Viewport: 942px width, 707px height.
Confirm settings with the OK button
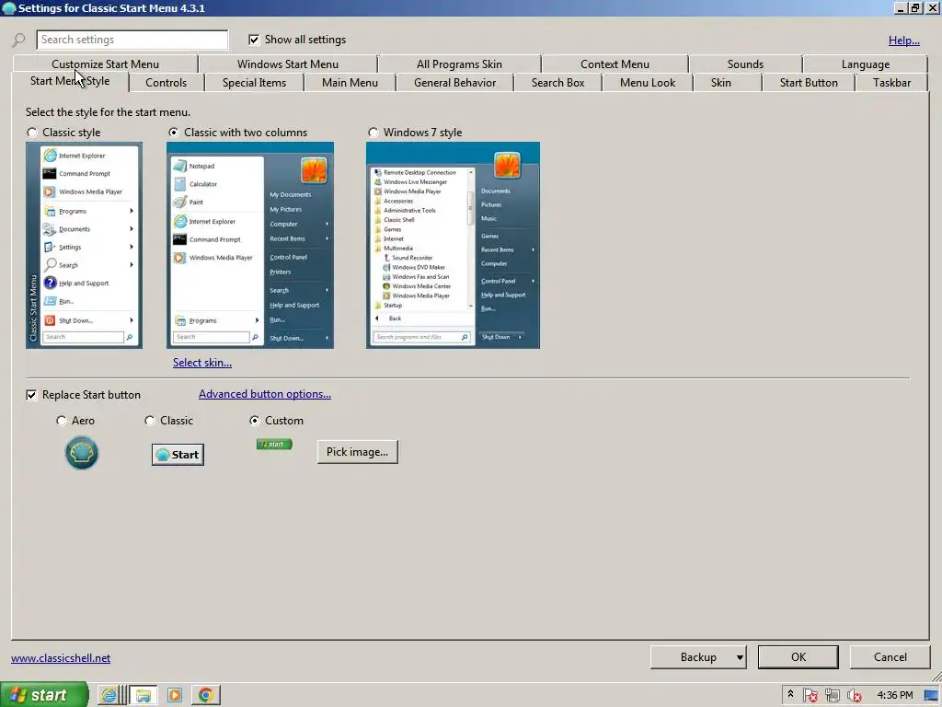click(798, 657)
